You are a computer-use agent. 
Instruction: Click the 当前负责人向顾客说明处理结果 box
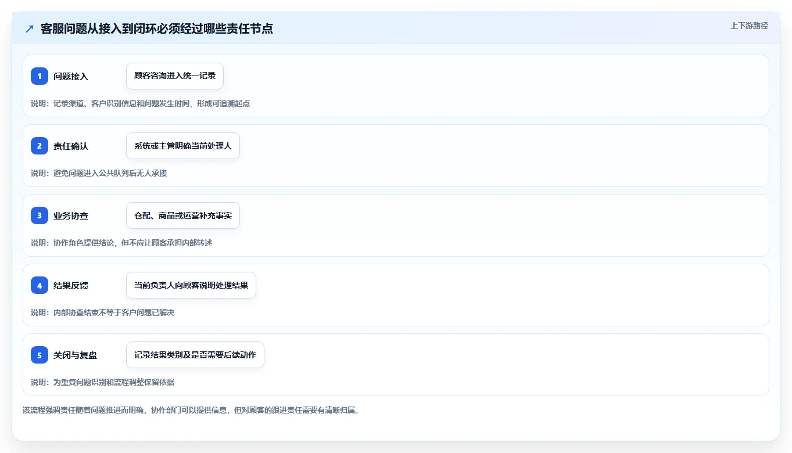[191, 285]
